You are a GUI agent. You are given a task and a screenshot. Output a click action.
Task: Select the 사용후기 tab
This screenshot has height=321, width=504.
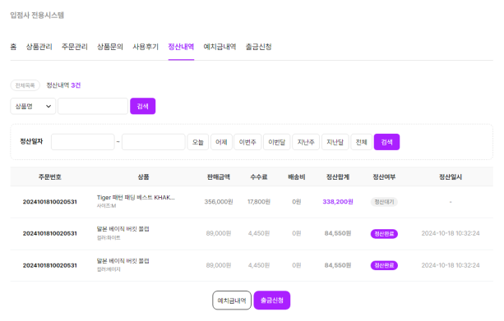(146, 47)
